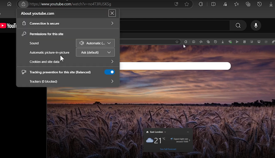Click the circular G icon in the video's toolbar
275x158 pixels.
pos(186,42)
